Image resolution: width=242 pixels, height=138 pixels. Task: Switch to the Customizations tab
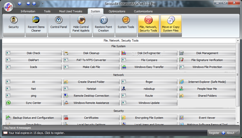tap(143, 11)
